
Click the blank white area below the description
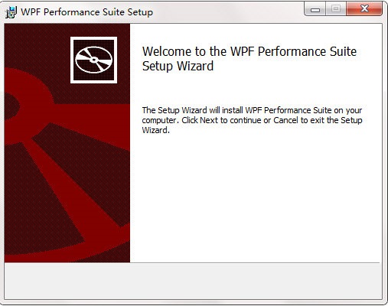point(255,199)
